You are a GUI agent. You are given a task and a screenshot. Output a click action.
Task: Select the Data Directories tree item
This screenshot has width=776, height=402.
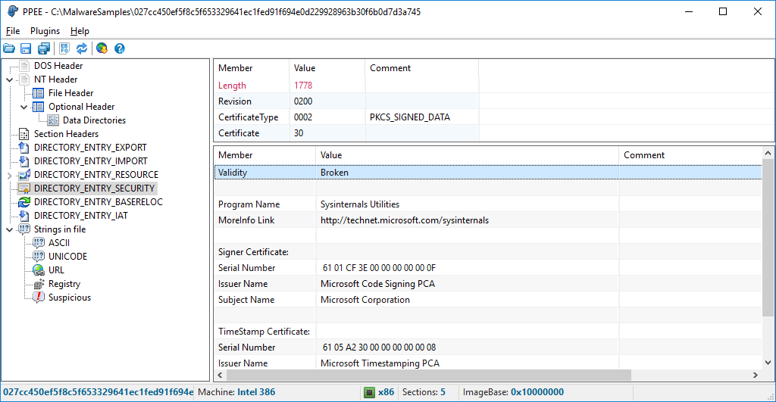[94, 120]
